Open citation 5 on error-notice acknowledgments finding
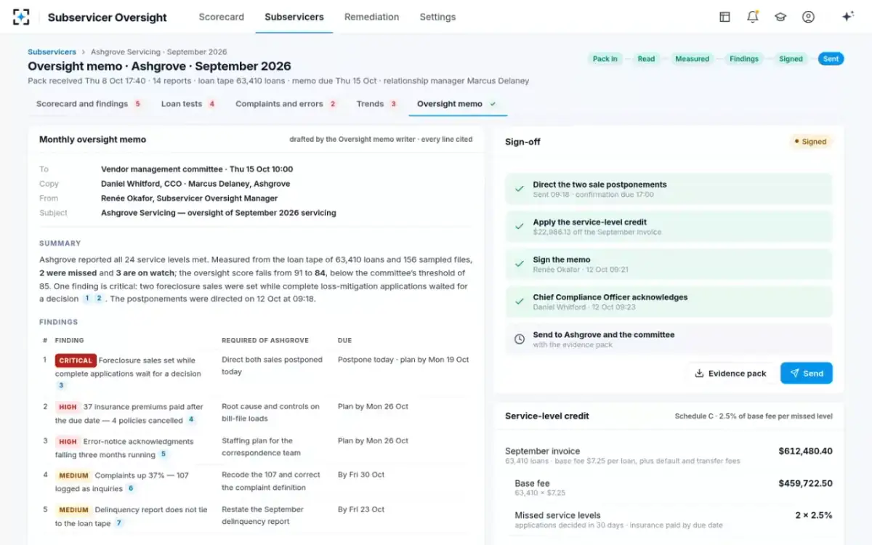The image size is (872, 545). point(163,454)
